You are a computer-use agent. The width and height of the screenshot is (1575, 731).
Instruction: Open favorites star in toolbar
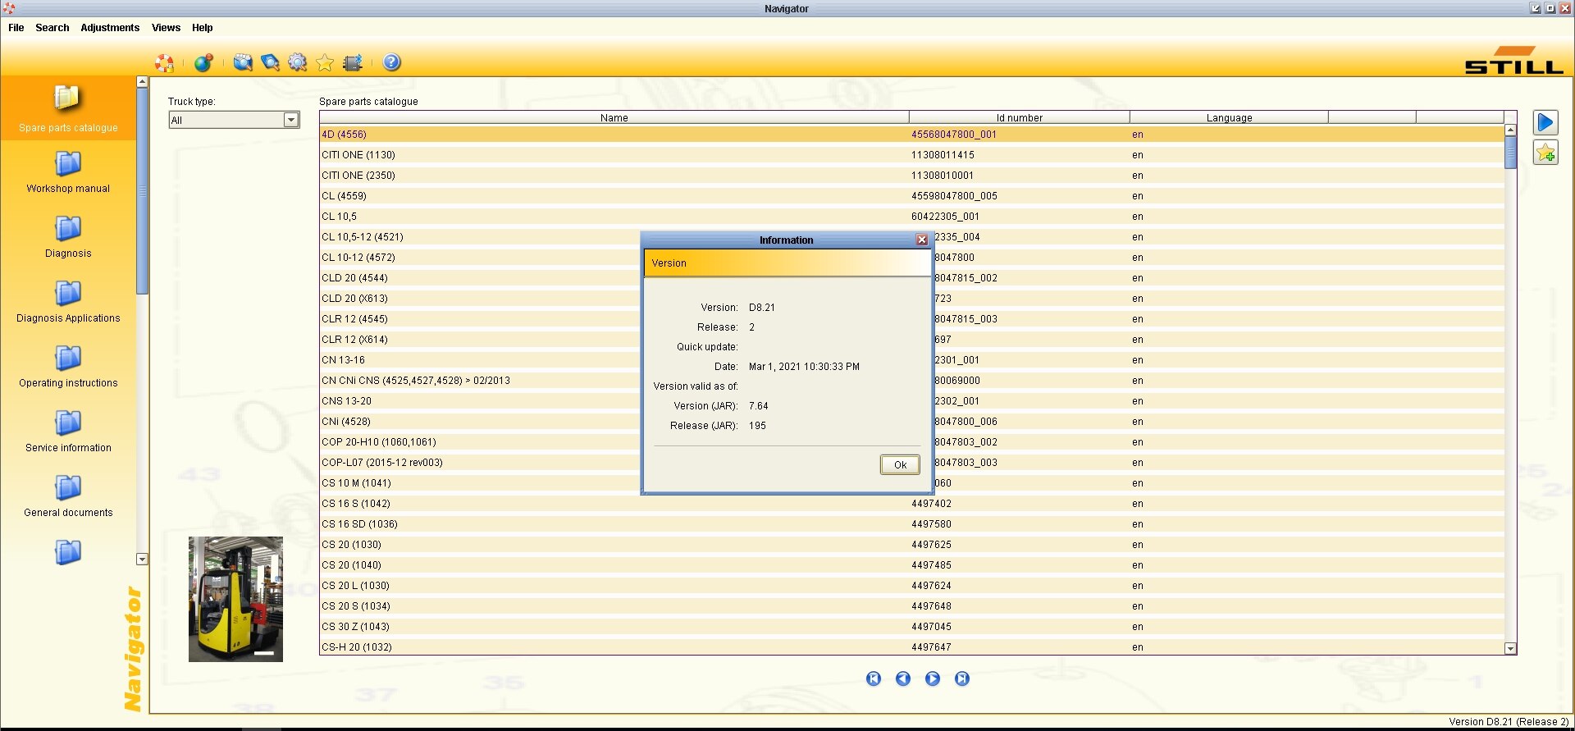pyautogui.click(x=325, y=62)
